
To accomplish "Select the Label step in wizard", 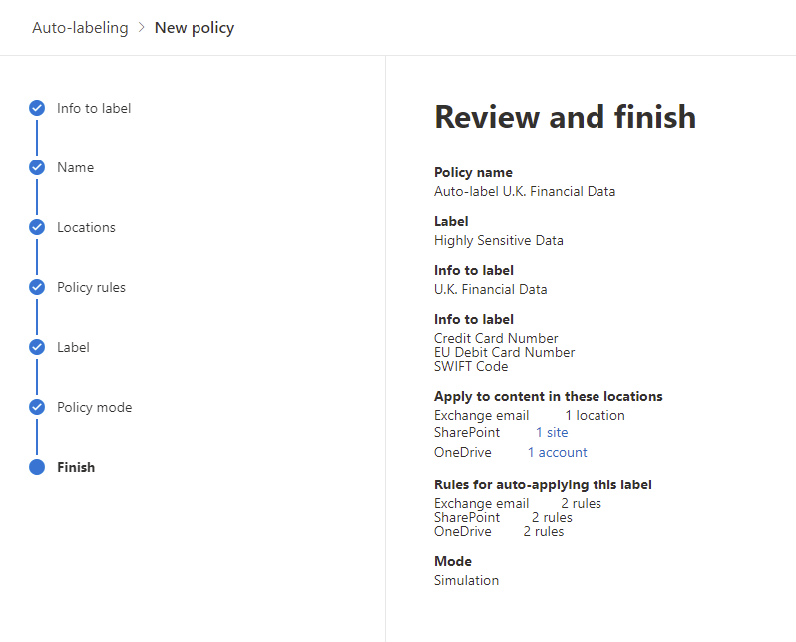I will coord(73,347).
